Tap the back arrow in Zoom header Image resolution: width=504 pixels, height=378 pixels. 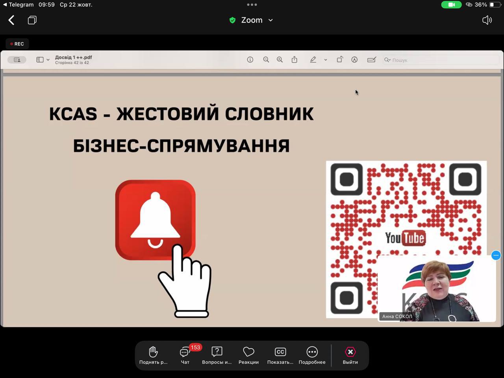point(11,20)
